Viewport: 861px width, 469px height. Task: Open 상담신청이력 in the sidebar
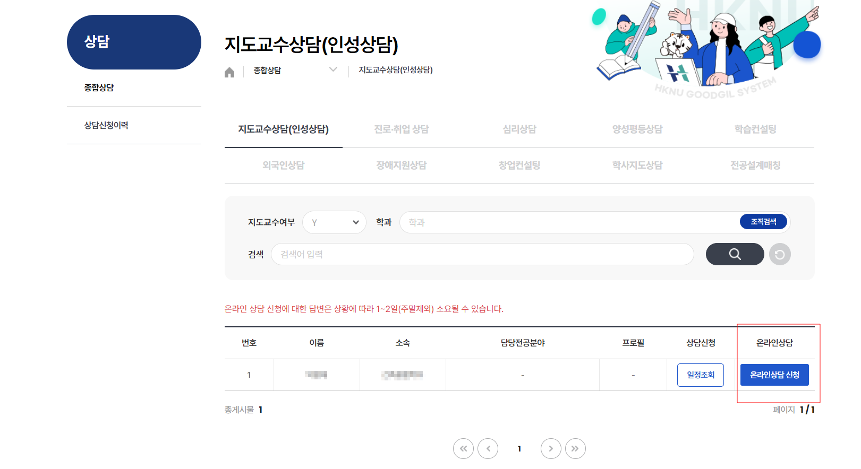106,125
